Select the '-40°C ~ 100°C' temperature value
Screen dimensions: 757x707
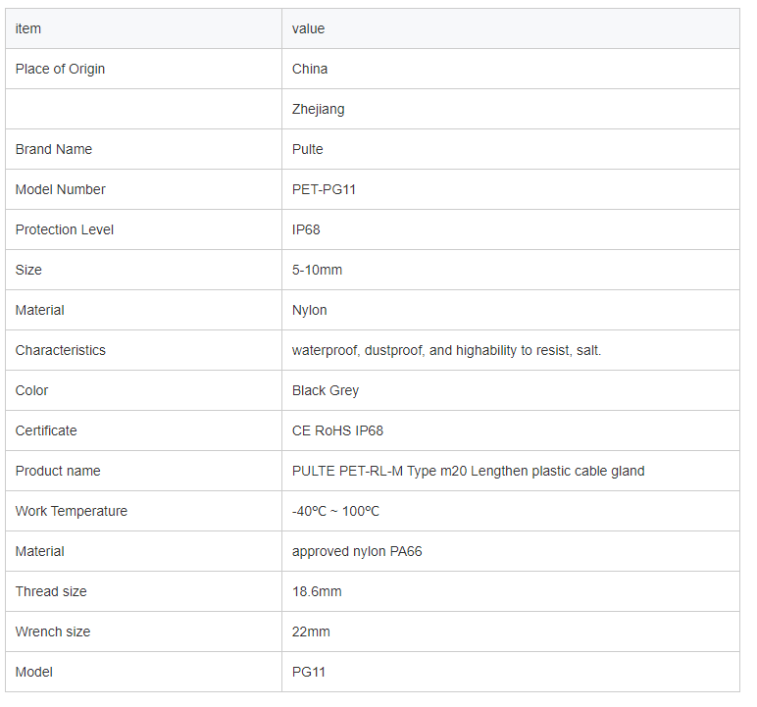[335, 511]
